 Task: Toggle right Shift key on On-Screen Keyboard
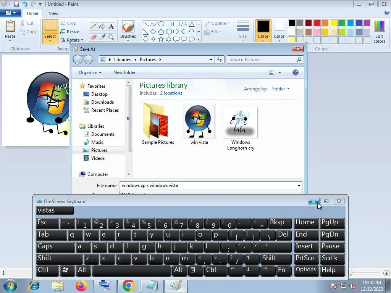[x=276, y=259]
